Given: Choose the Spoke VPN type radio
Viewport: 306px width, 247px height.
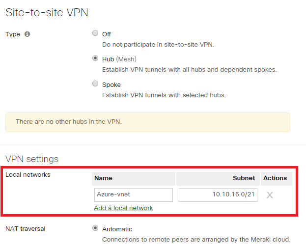Looking at the screenshot, I should 95,83.
